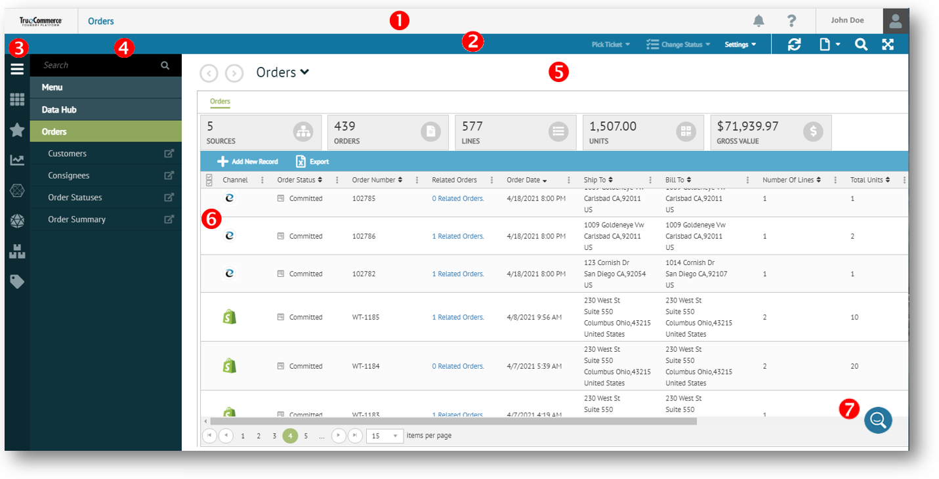Open related orders link for order 102786
Viewport: 939px width, 479px height.
pos(457,236)
